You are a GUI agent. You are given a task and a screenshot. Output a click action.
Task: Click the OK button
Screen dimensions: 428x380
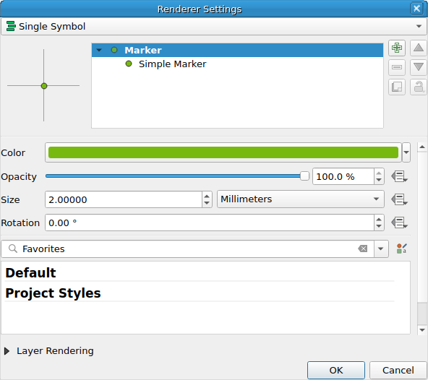pos(336,370)
